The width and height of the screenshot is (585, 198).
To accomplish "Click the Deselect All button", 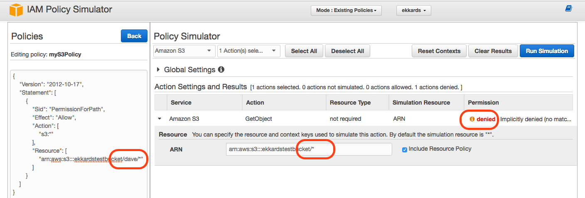I will tap(347, 51).
